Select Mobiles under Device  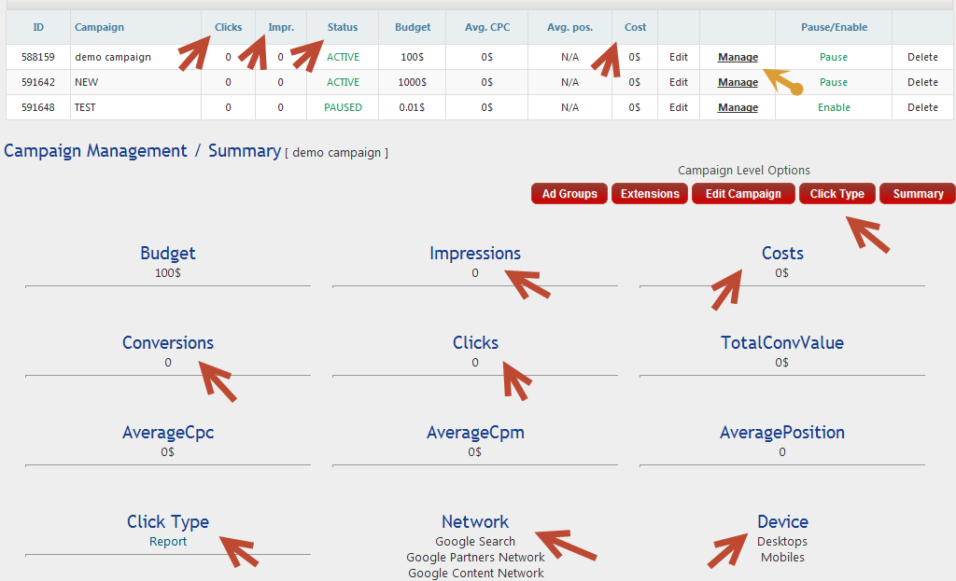click(x=782, y=558)
